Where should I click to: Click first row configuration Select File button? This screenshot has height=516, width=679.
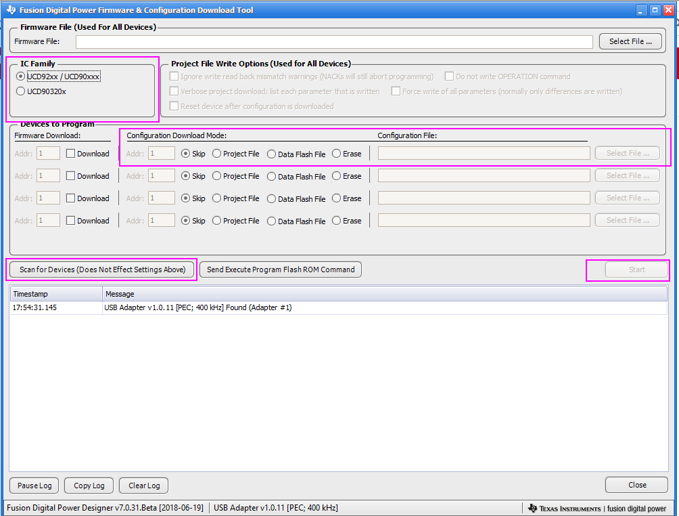[x=628, y=153]
